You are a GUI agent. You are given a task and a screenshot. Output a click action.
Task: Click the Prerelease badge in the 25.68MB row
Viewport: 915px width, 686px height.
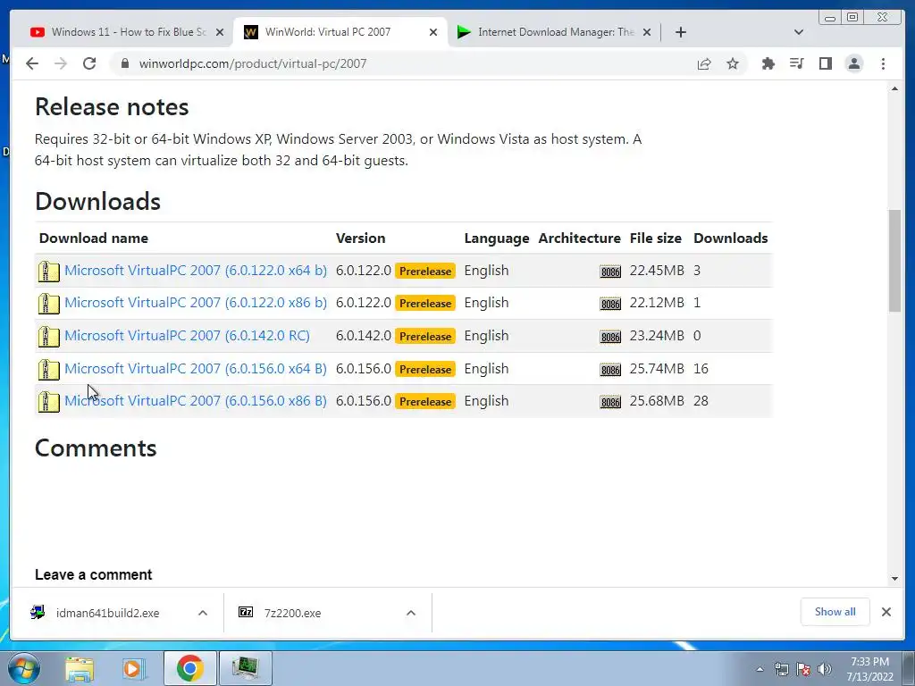coord(425,401)
